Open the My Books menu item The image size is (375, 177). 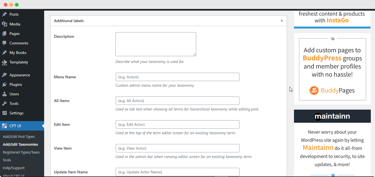18,53
